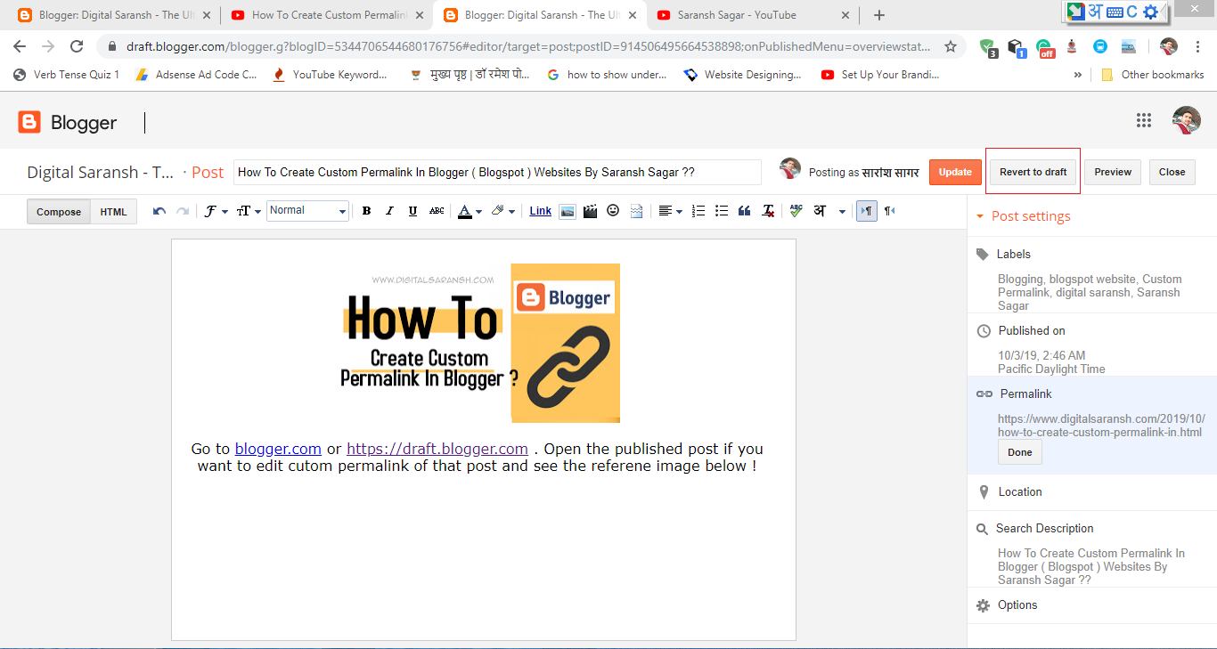Open the Normal paragraph format dropdown
The height and width of the screenshot is (649, 1217).
[x=307, y=211]
